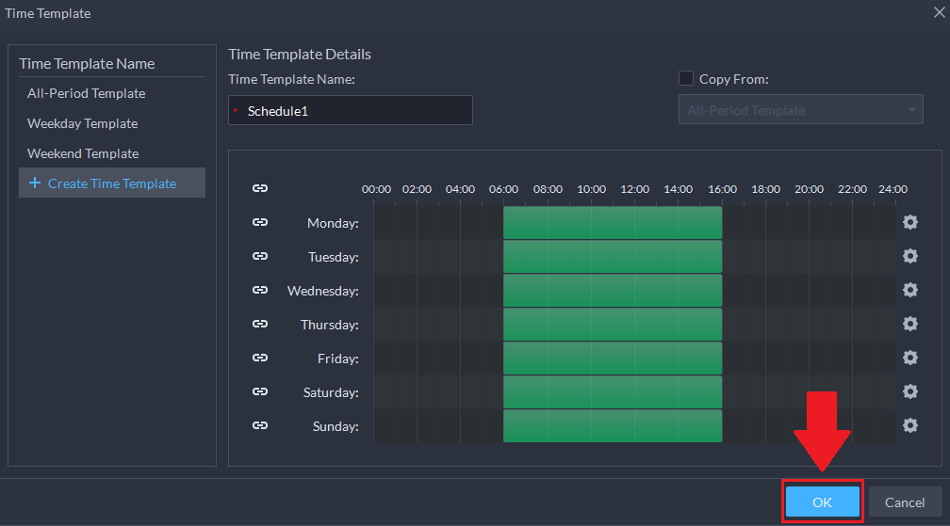
Task: Cancel the time template dialog
Action: tap(905, 502)
